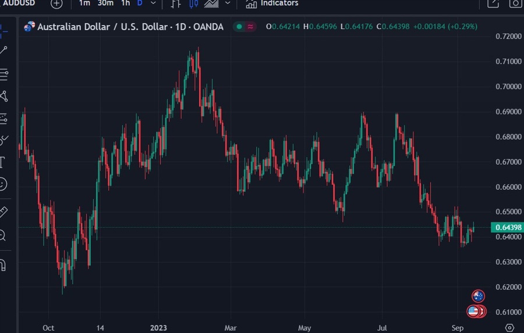Toggle the magnet snapping mode
This screenshot has width=524, height=333.
[x=3, y=265]
